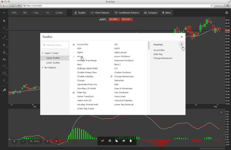Open the Compare menu
231x150 pixels.
point(150,13)
